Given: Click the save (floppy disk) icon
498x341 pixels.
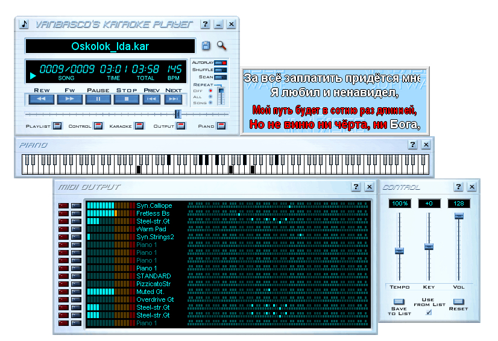Looking at the screenshot, I should click(x=206, y=46).
